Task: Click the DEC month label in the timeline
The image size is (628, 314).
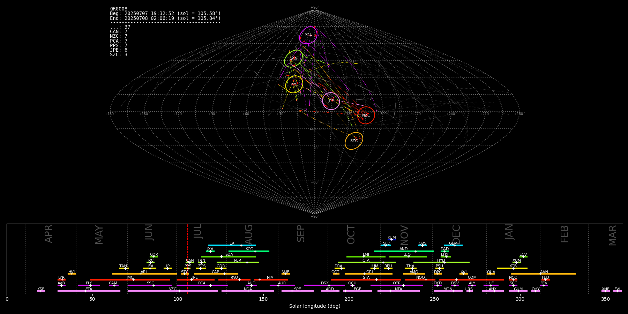Action: 456,234
